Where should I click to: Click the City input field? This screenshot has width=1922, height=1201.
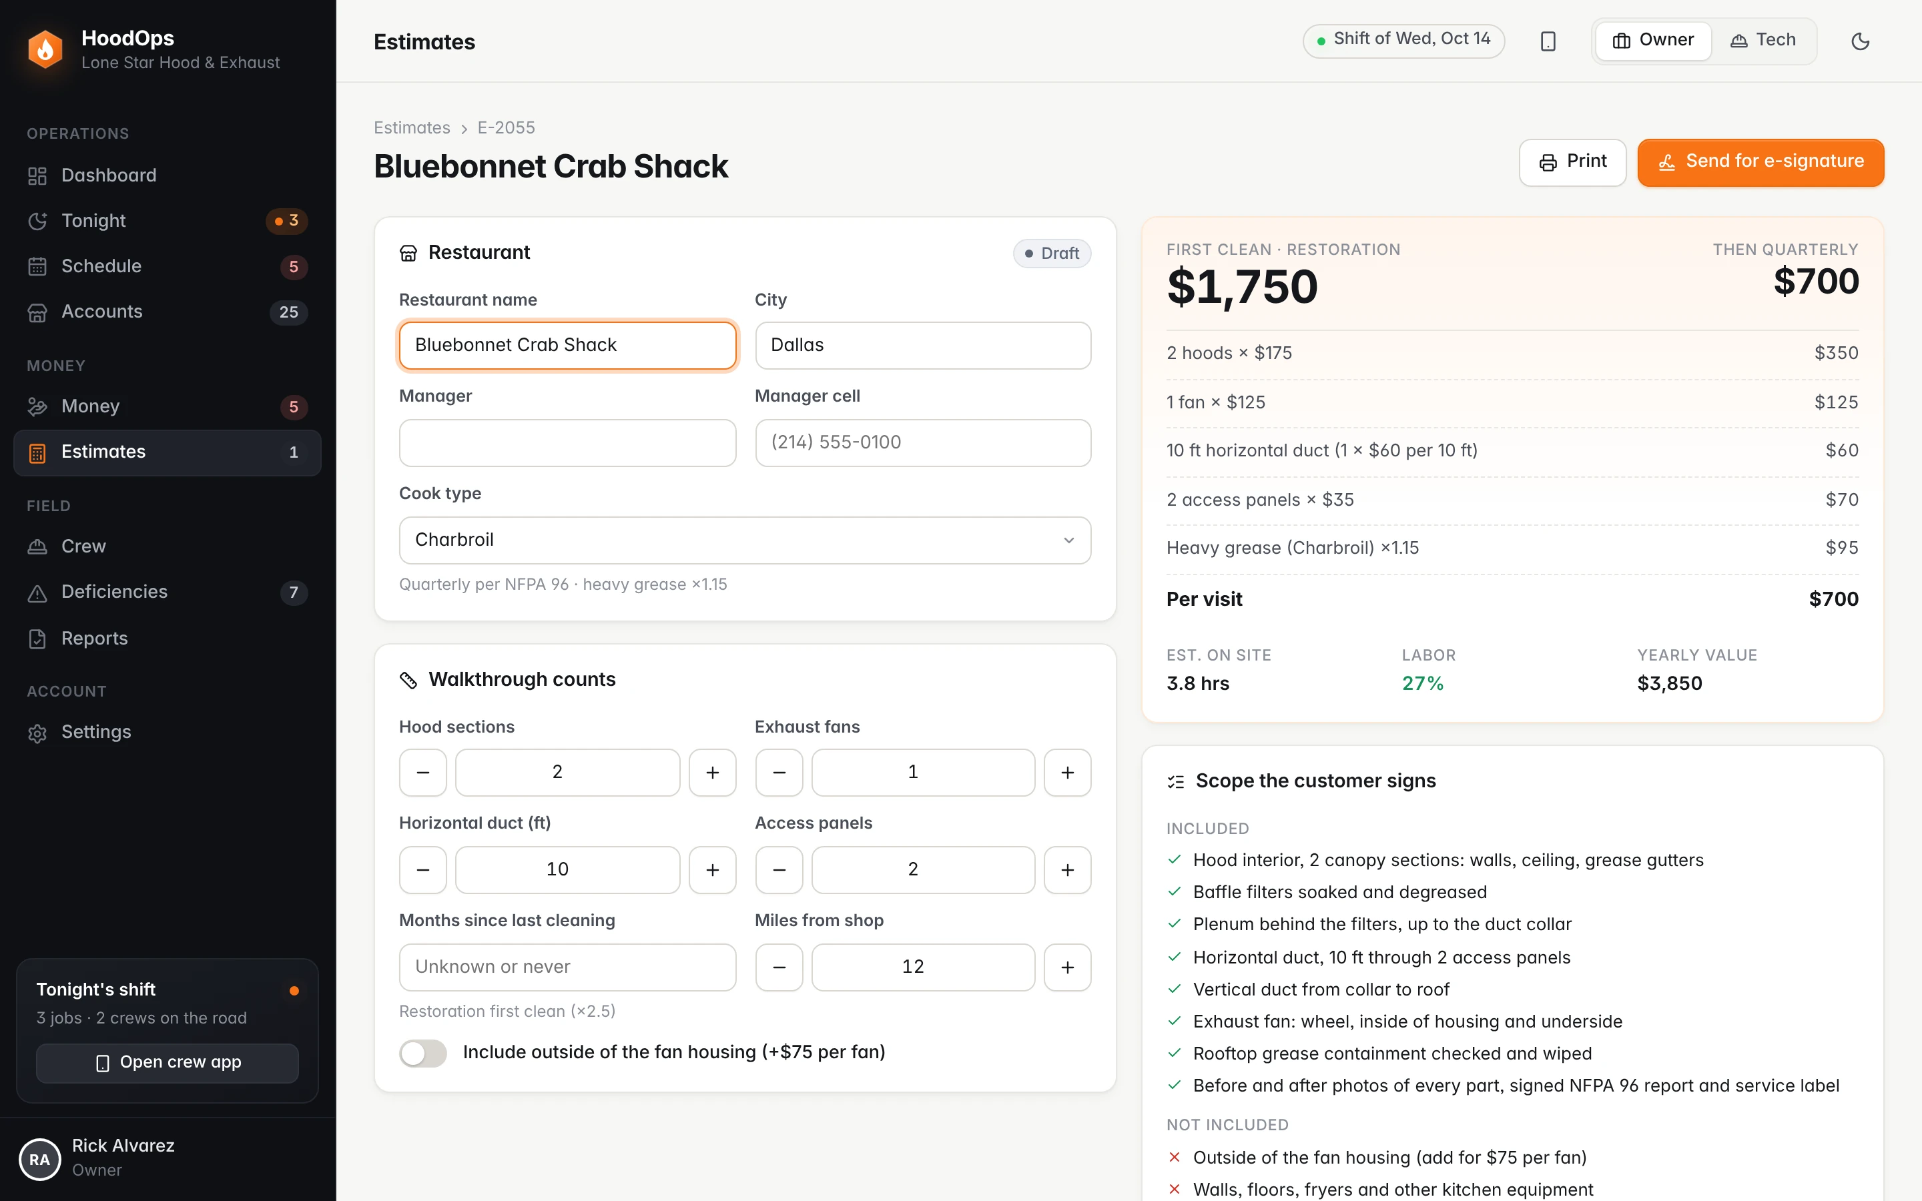pyautogui.click(x=923, y=346)
